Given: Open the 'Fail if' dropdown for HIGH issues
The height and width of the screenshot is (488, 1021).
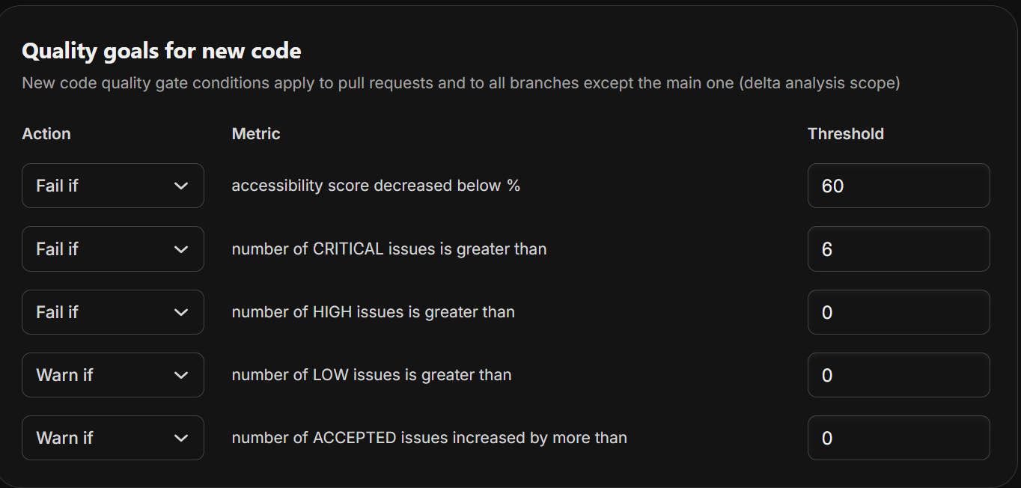Looking at the screenshot, I should point(112,312).
